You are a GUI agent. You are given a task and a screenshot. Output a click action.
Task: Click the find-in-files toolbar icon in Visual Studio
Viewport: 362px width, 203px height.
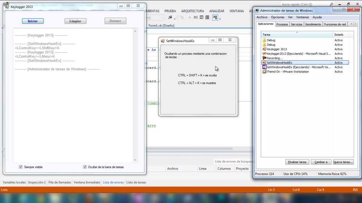(x=170, y=17)
